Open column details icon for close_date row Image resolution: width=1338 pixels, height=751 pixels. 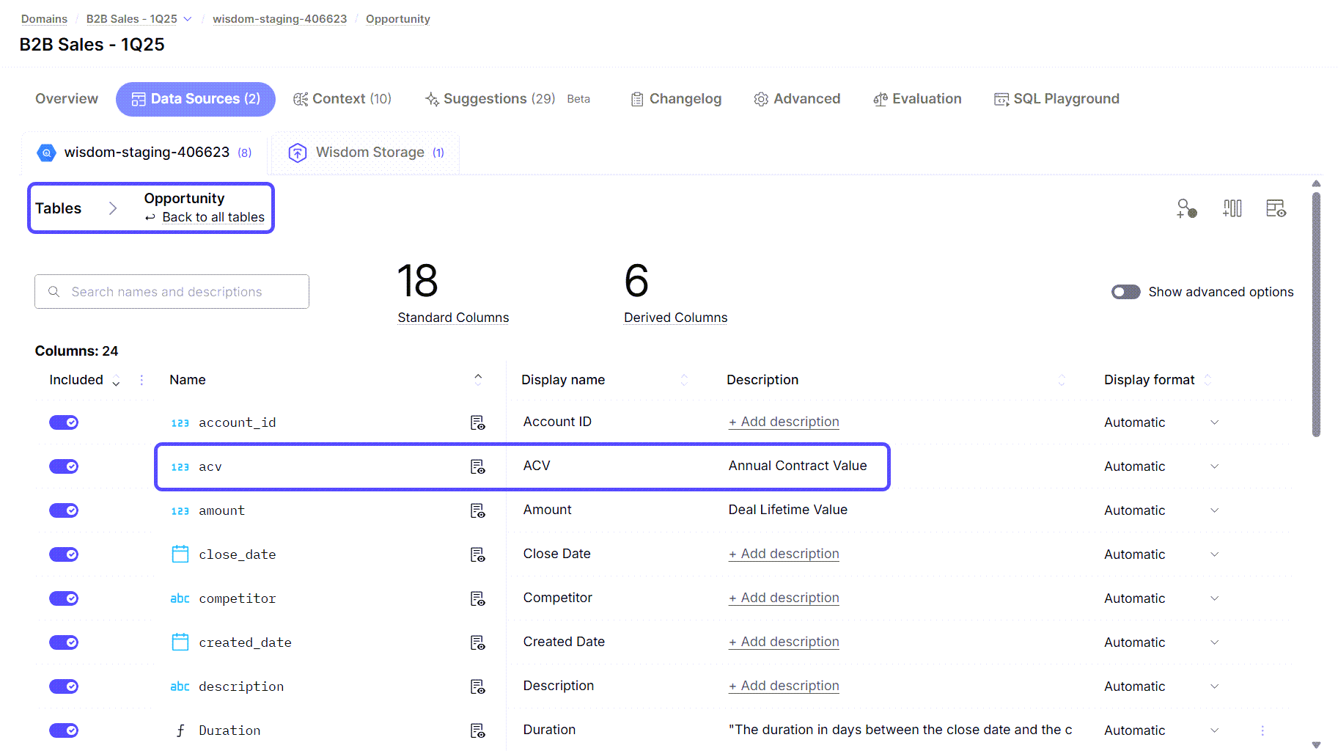tap(477, 554)
